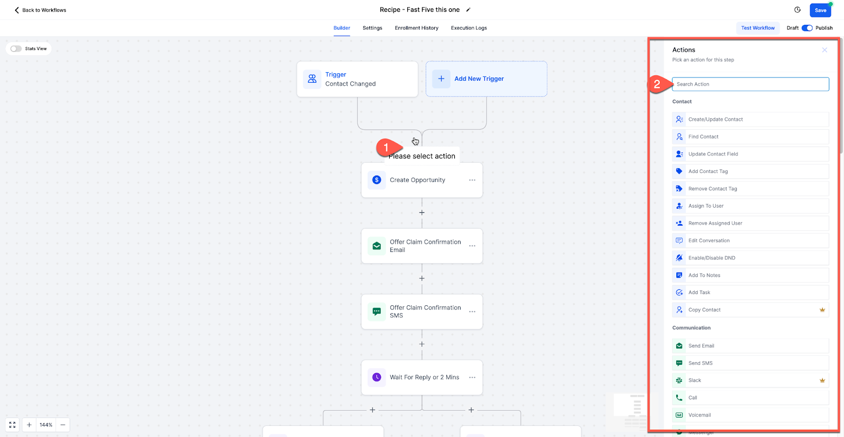Viewport: 844px width, 437px height.
Task: Select the Add Contact Tag icon
Action: pos(679,171)
